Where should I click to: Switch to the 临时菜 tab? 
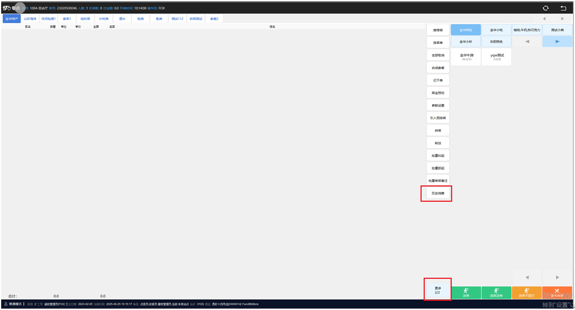[86, 19]
